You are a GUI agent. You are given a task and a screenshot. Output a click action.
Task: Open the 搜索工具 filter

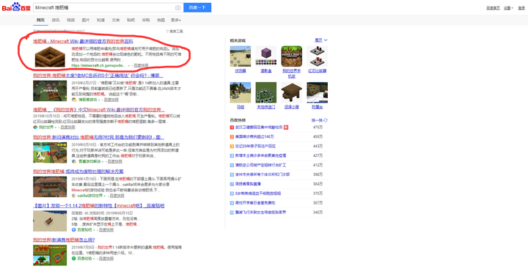click(175, 32)
